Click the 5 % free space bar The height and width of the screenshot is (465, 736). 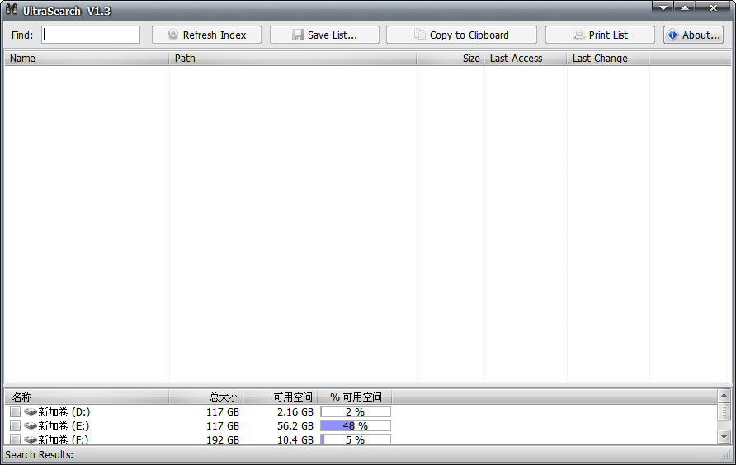[x=356, y=439]
